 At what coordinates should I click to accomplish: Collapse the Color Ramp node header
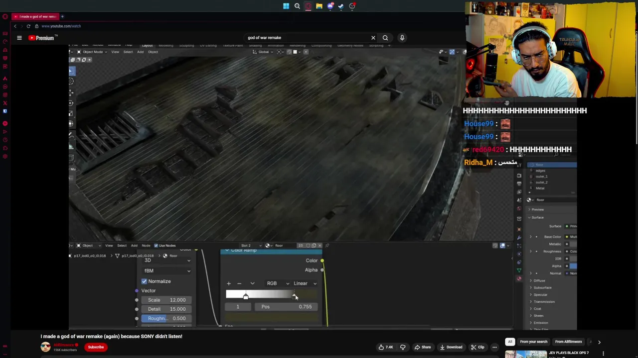point(227,250)
